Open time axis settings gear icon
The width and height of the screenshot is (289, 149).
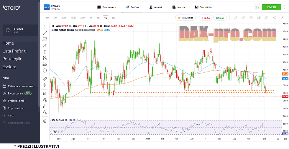(285, 139)
